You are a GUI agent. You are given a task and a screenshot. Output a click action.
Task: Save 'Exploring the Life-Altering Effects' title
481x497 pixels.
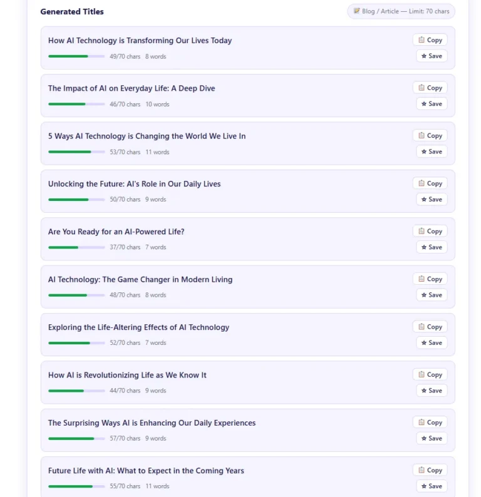(x=432, y=343)
